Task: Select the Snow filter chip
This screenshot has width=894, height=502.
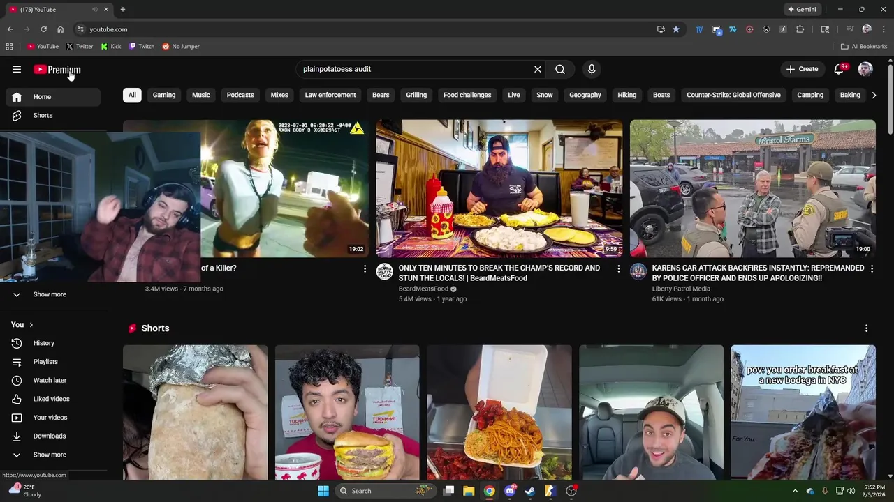Action: click(545, 95)
